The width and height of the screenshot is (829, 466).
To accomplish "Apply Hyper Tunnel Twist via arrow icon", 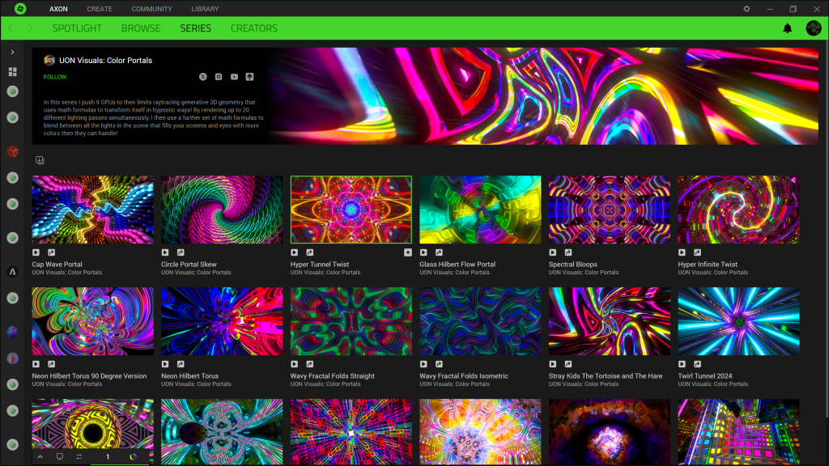I will [310, 252].
